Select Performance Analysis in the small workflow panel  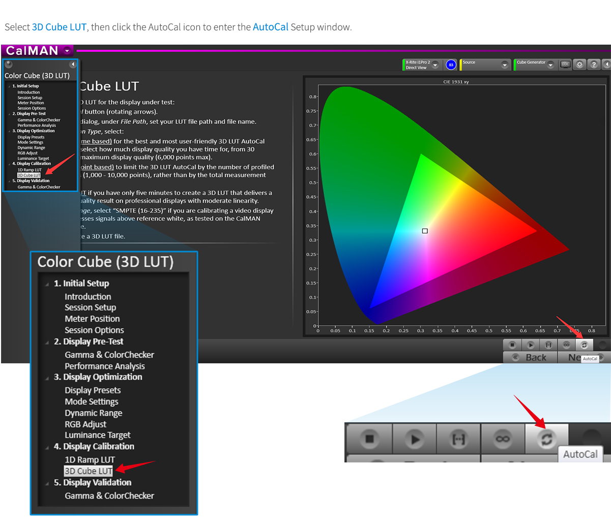pos(37,125)
